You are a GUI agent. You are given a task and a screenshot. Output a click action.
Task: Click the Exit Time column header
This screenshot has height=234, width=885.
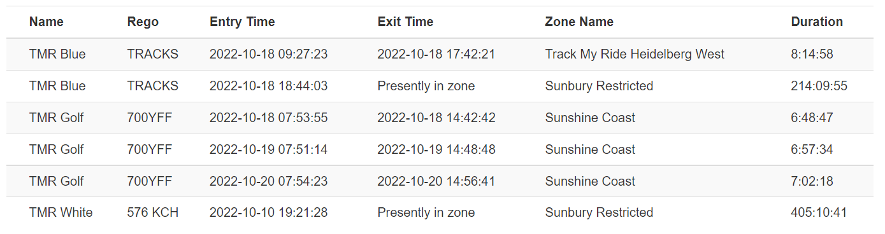pos(405,22)
